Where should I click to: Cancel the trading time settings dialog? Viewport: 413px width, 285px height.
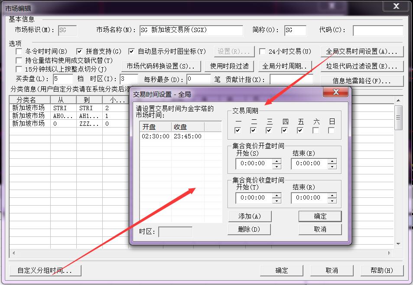tap(320, 229)
